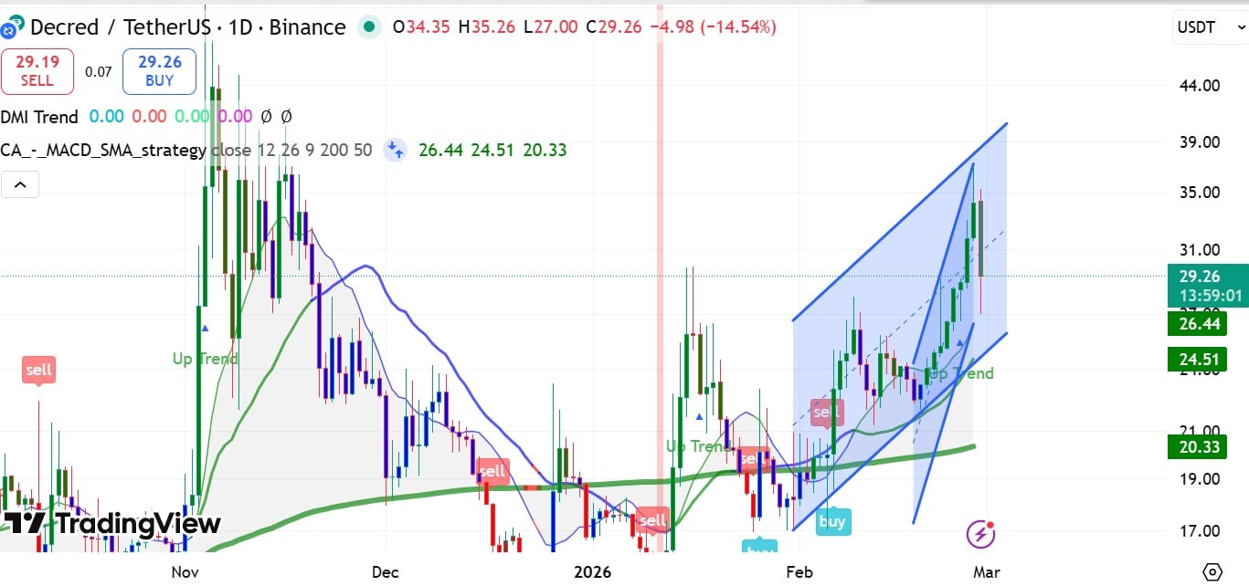The width and height of the screenshot is (1249, 586).
Task: Select the pink sell marker at the far left of the chart
Action: point(37,370)
